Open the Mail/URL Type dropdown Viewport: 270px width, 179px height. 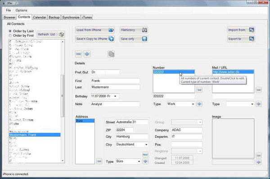point(252,104)
